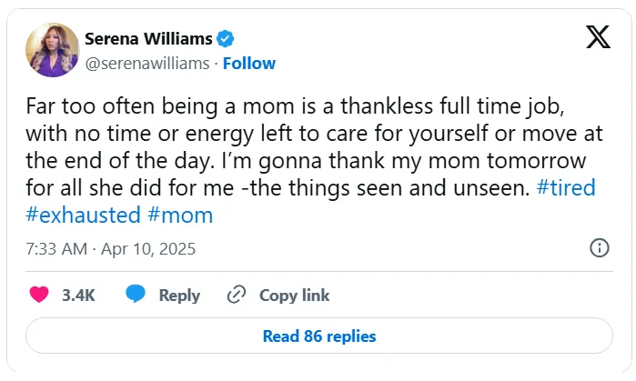Screen dimensions: 636x381
Task: Click the tweet body text
Action: (x=314, y=161)
